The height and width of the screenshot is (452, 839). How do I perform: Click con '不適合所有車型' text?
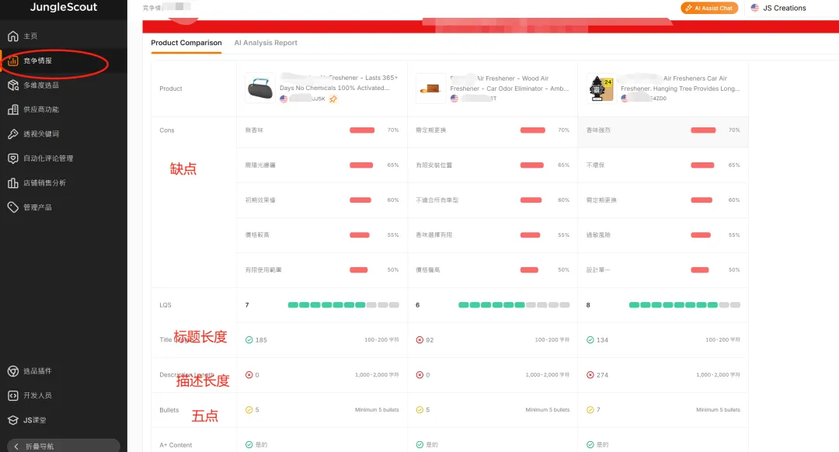[437, 200]
